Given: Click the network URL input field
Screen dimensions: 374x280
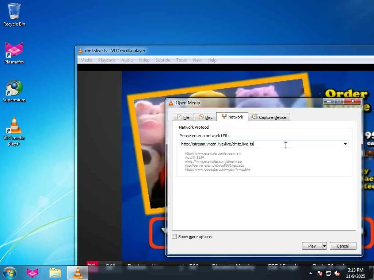Looking at the screenshot, I should [261, 144].
